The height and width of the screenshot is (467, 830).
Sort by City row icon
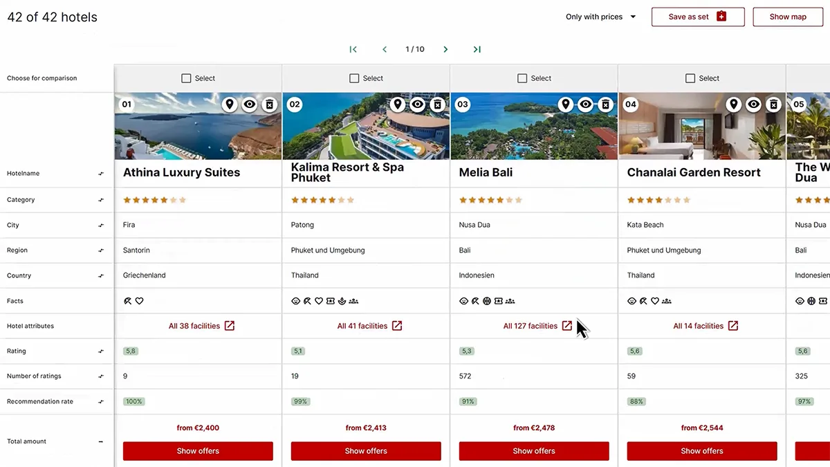(x=101, y=226)
